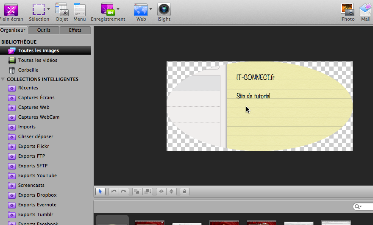The image size is (373, 225).
Task: Open the Sélection capture dropdown arrow
Action: coord(49,9)
